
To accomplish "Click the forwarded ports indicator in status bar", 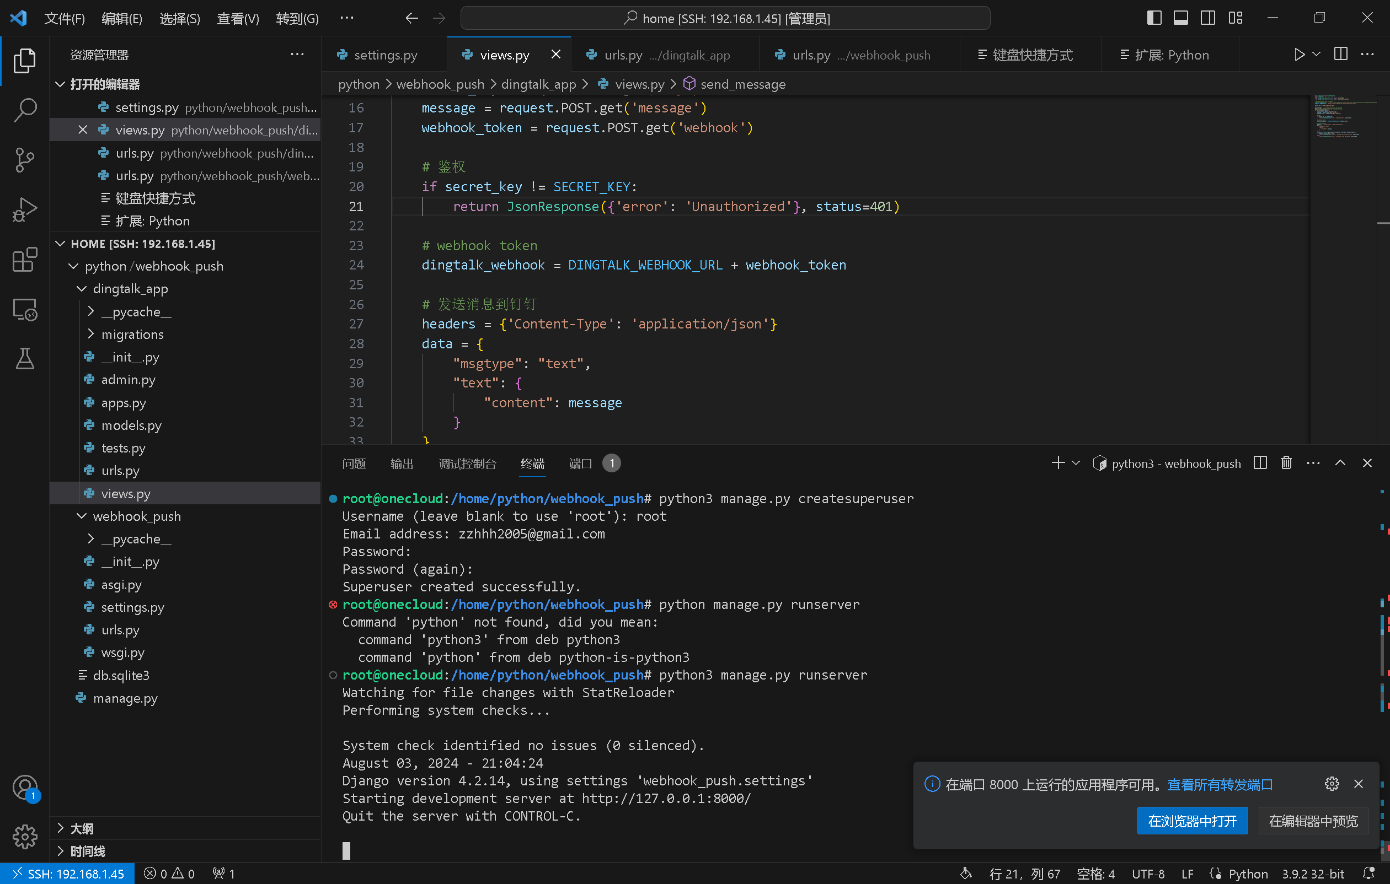I will (223, 873).
